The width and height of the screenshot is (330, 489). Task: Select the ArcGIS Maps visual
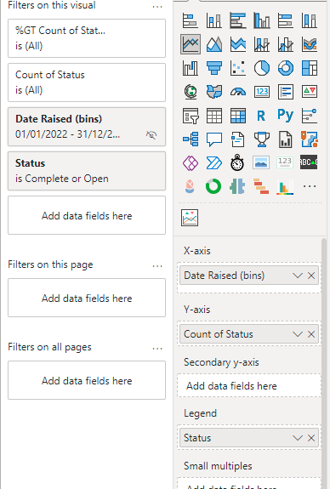tap(310, 139)
